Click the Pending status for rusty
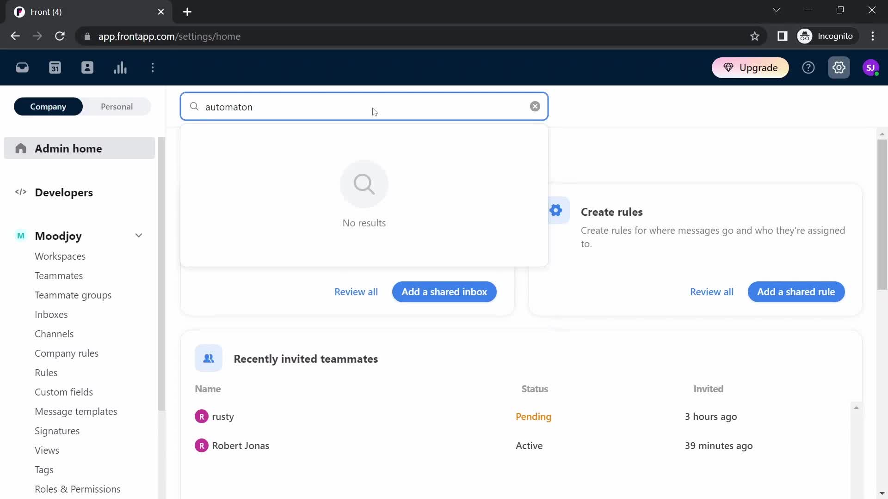Image resolution: width=888 pixels, height=499 pixels. click(534, 417)
